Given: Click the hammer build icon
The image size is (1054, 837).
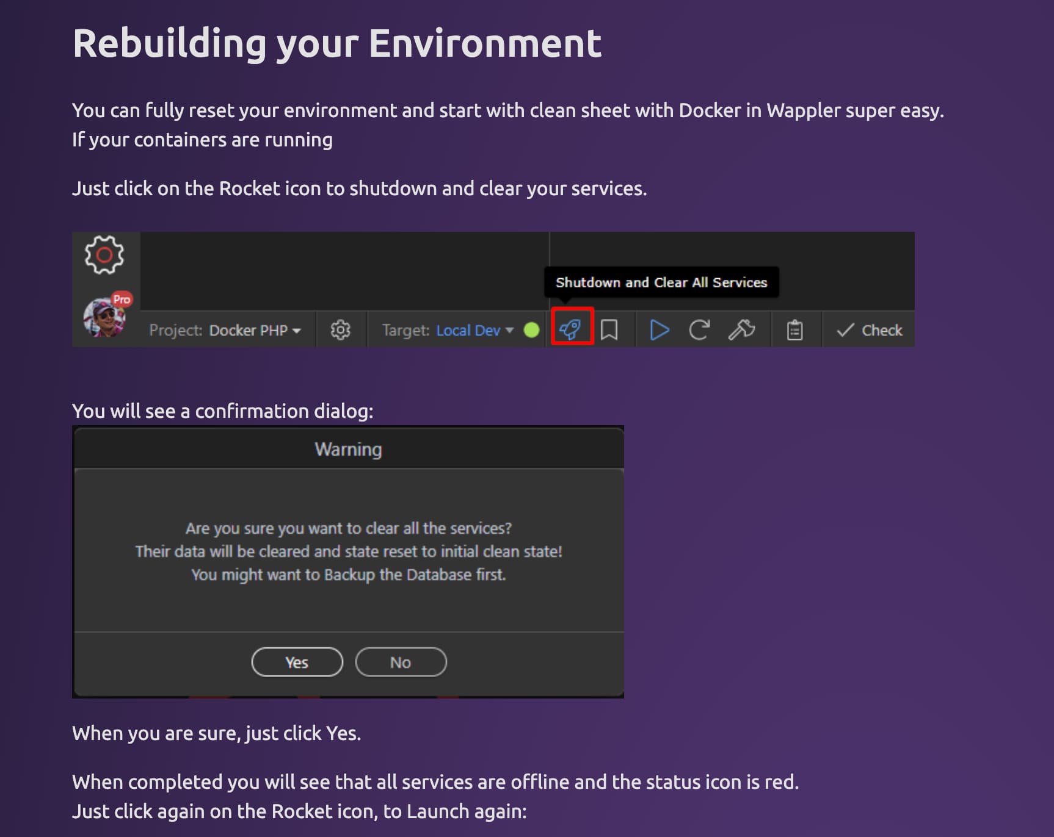Looking at the screenshot, I should [741, 330].
